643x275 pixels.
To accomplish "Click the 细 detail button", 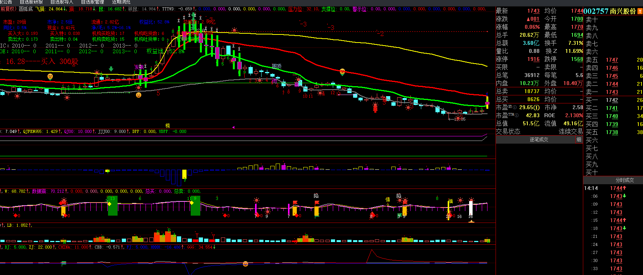I will [x=579, y=140].
